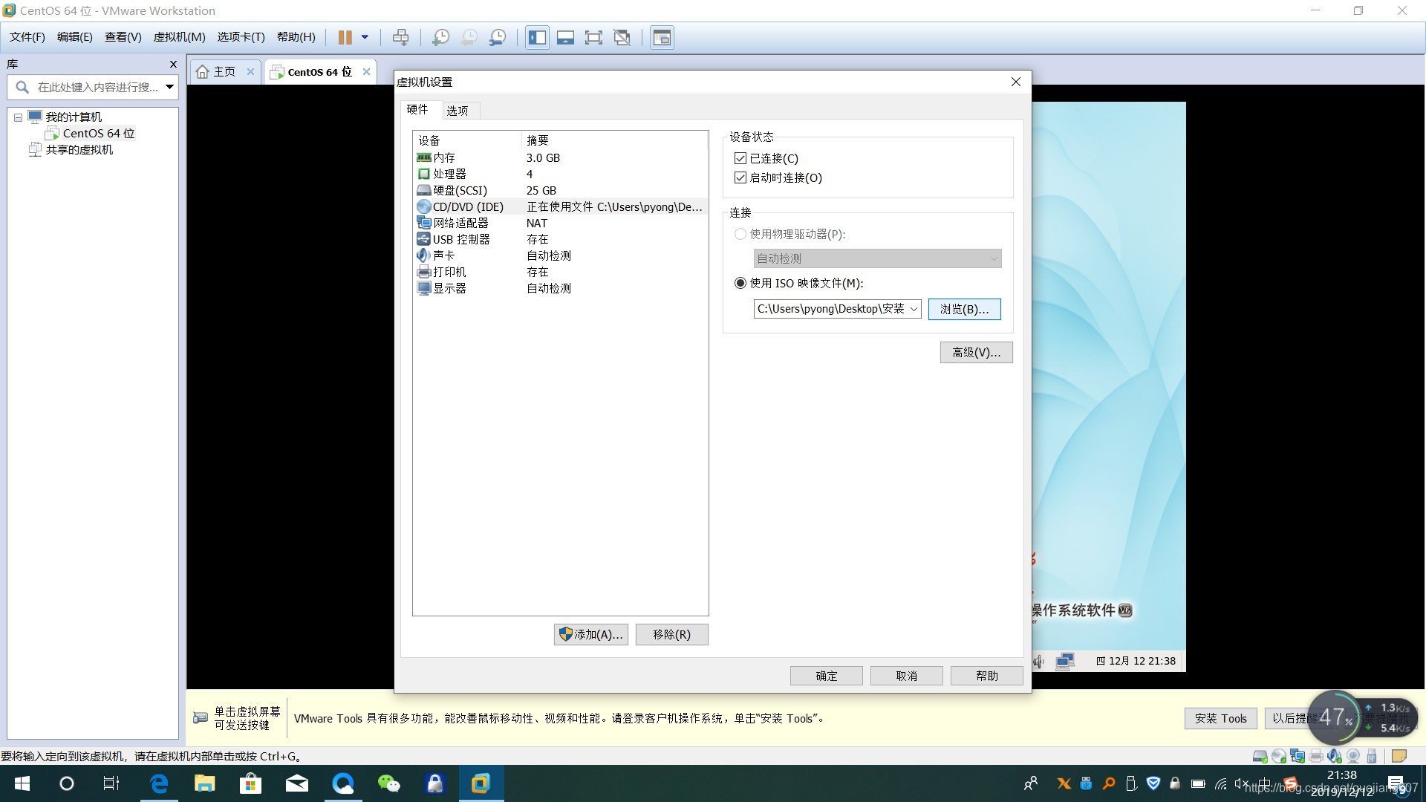Click the 添加(A)... button
This screenshot has height=802, width=1426.
pos(591,634)
